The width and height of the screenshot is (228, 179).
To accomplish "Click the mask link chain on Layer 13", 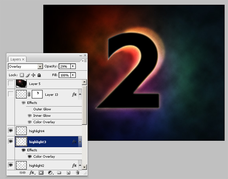I will (29, 94).
